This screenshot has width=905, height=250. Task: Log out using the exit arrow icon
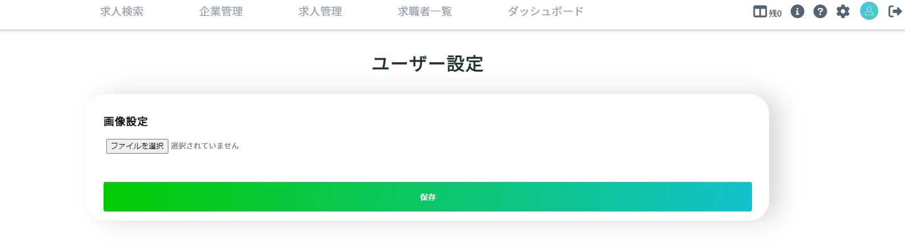pos(895,11)
